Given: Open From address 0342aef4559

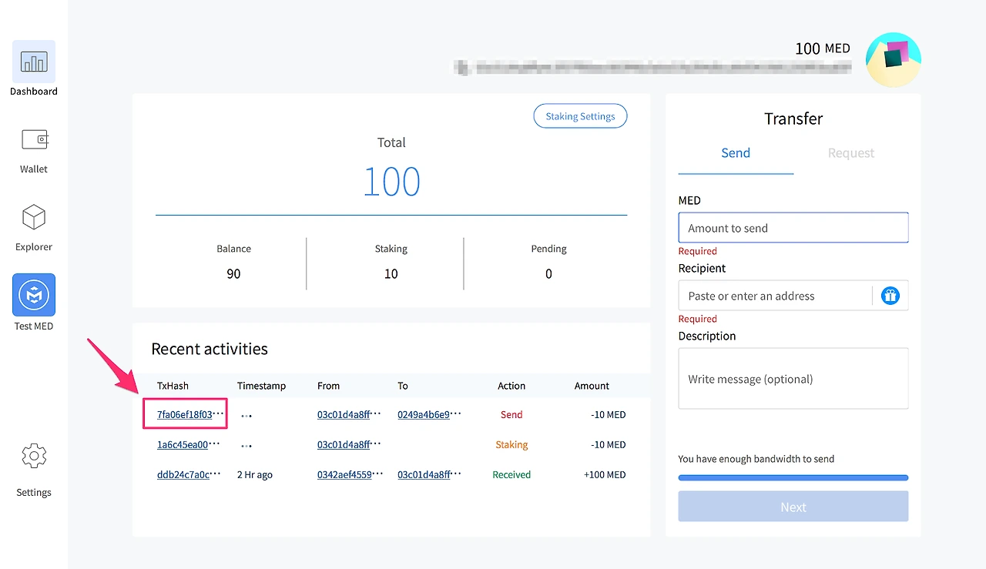Looking at the screenshot, I should (350, 474).
